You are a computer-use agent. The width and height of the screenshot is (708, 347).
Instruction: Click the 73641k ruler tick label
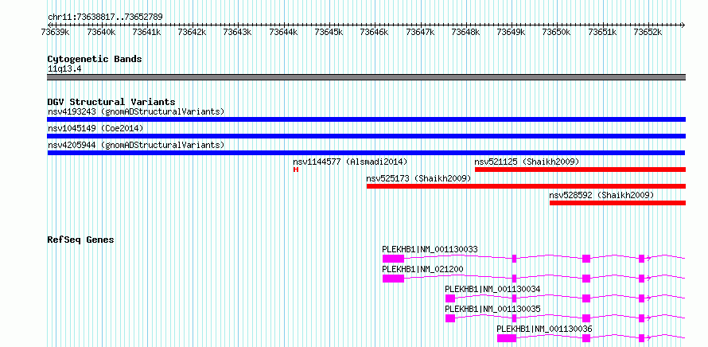click(x=146, y=32)
